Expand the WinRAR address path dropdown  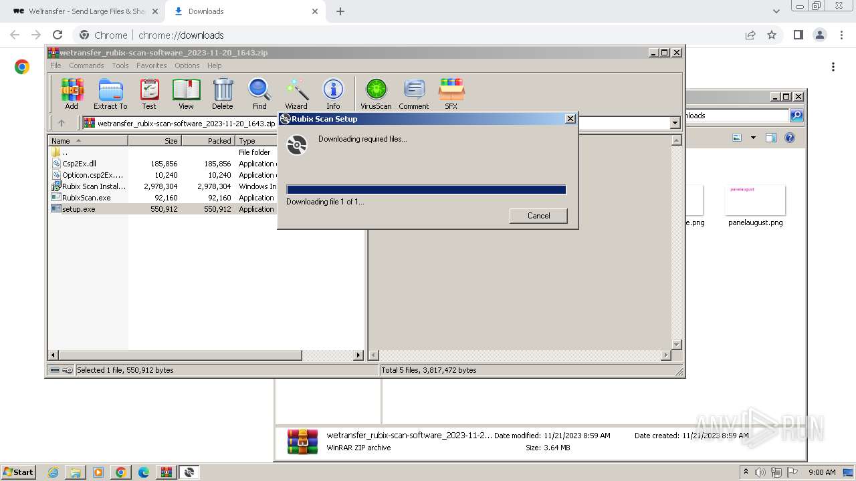point(675,123)
